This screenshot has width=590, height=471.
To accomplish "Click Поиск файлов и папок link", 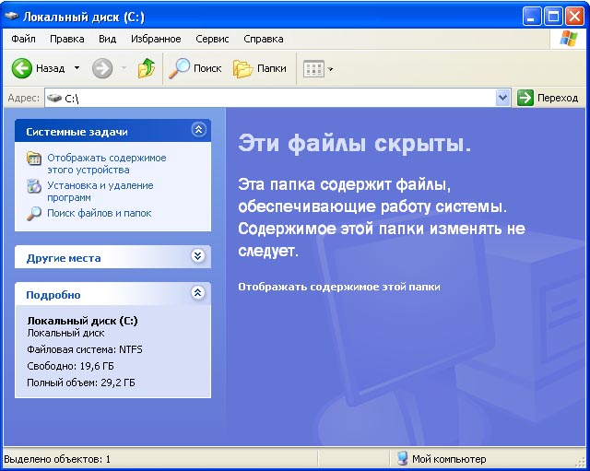I will pos(99,213).
